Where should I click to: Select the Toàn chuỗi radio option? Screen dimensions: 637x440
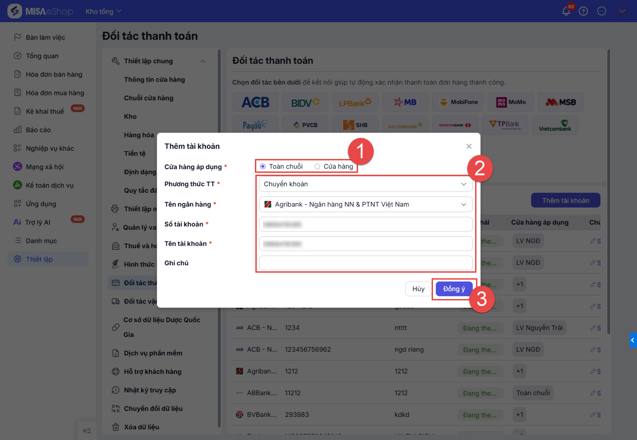(263, 166)
